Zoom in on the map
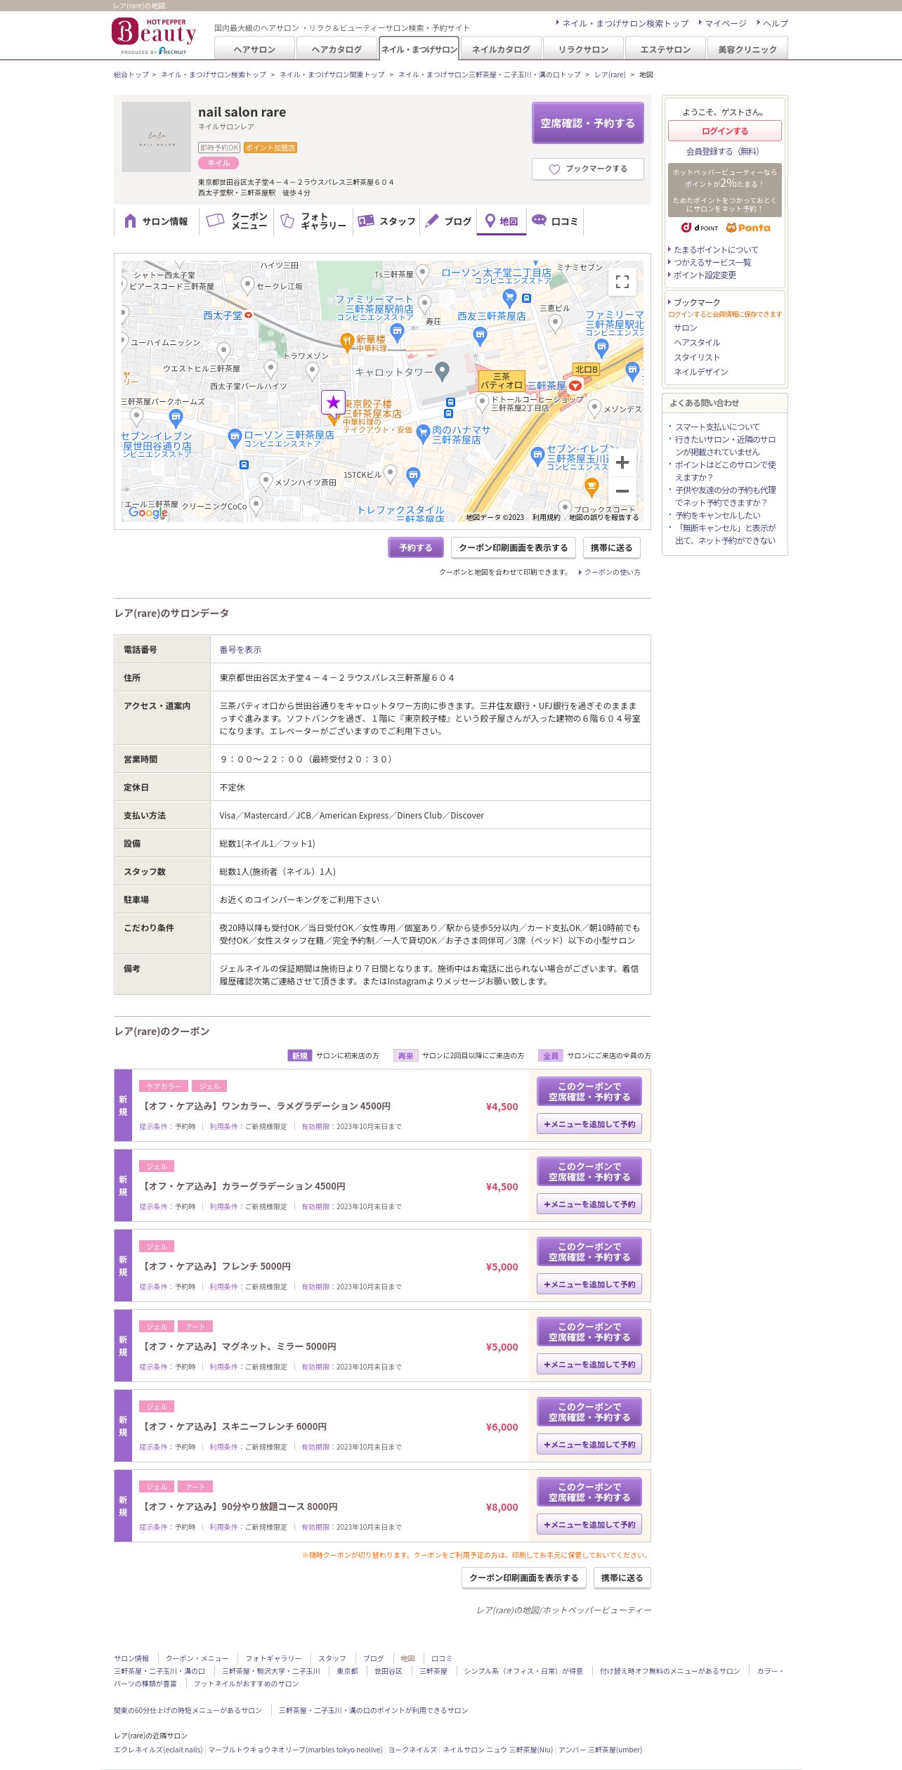This screenshot has height=1770, width=902. tap(622, 462)
